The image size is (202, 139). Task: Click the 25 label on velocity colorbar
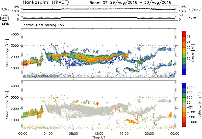pos(189,103)
